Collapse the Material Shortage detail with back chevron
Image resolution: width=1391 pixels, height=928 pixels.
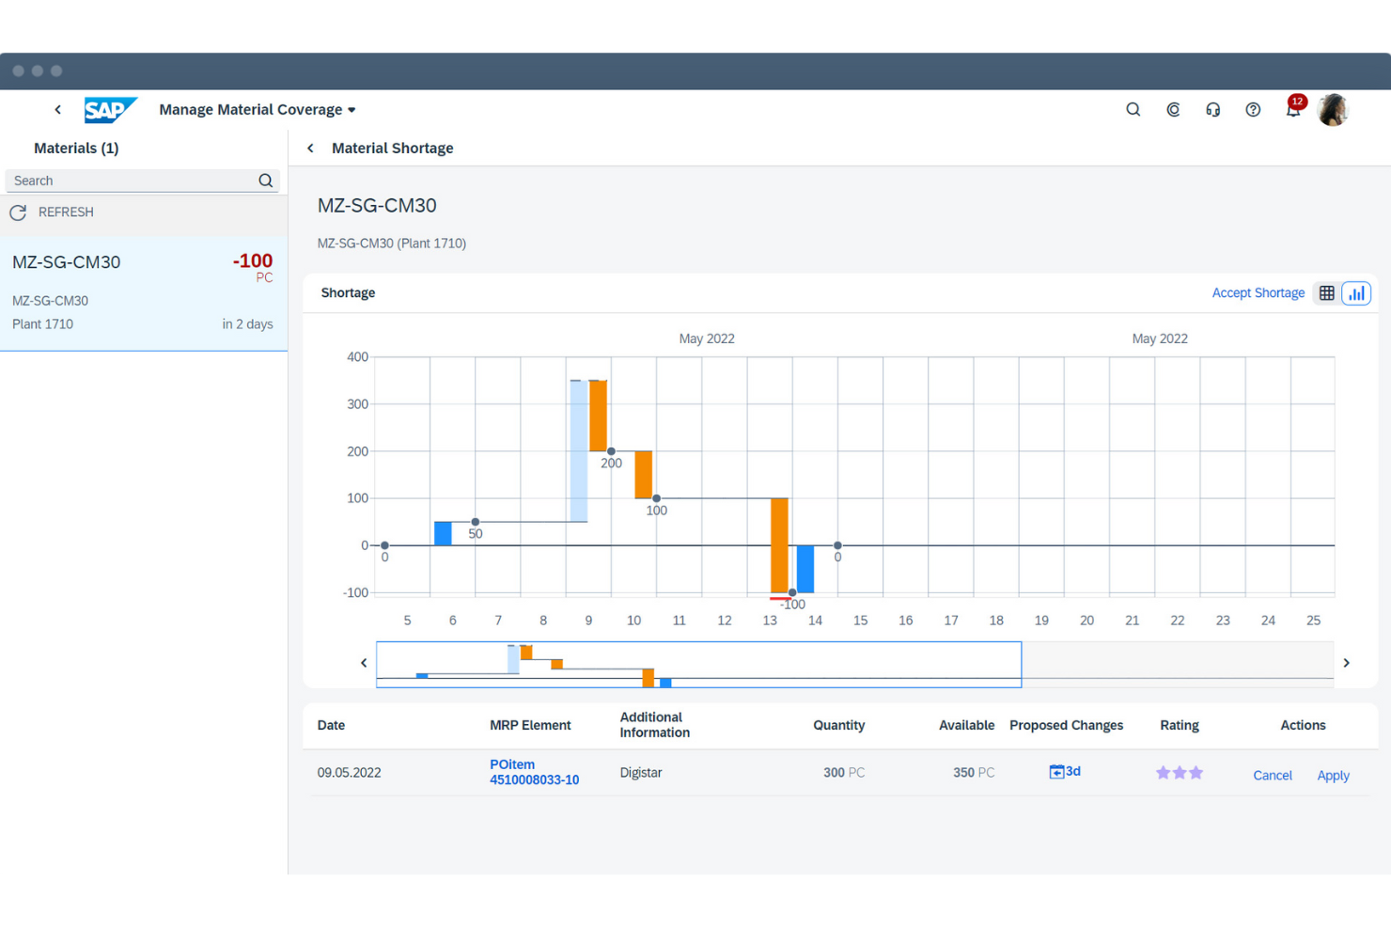(x=310, y=148)
